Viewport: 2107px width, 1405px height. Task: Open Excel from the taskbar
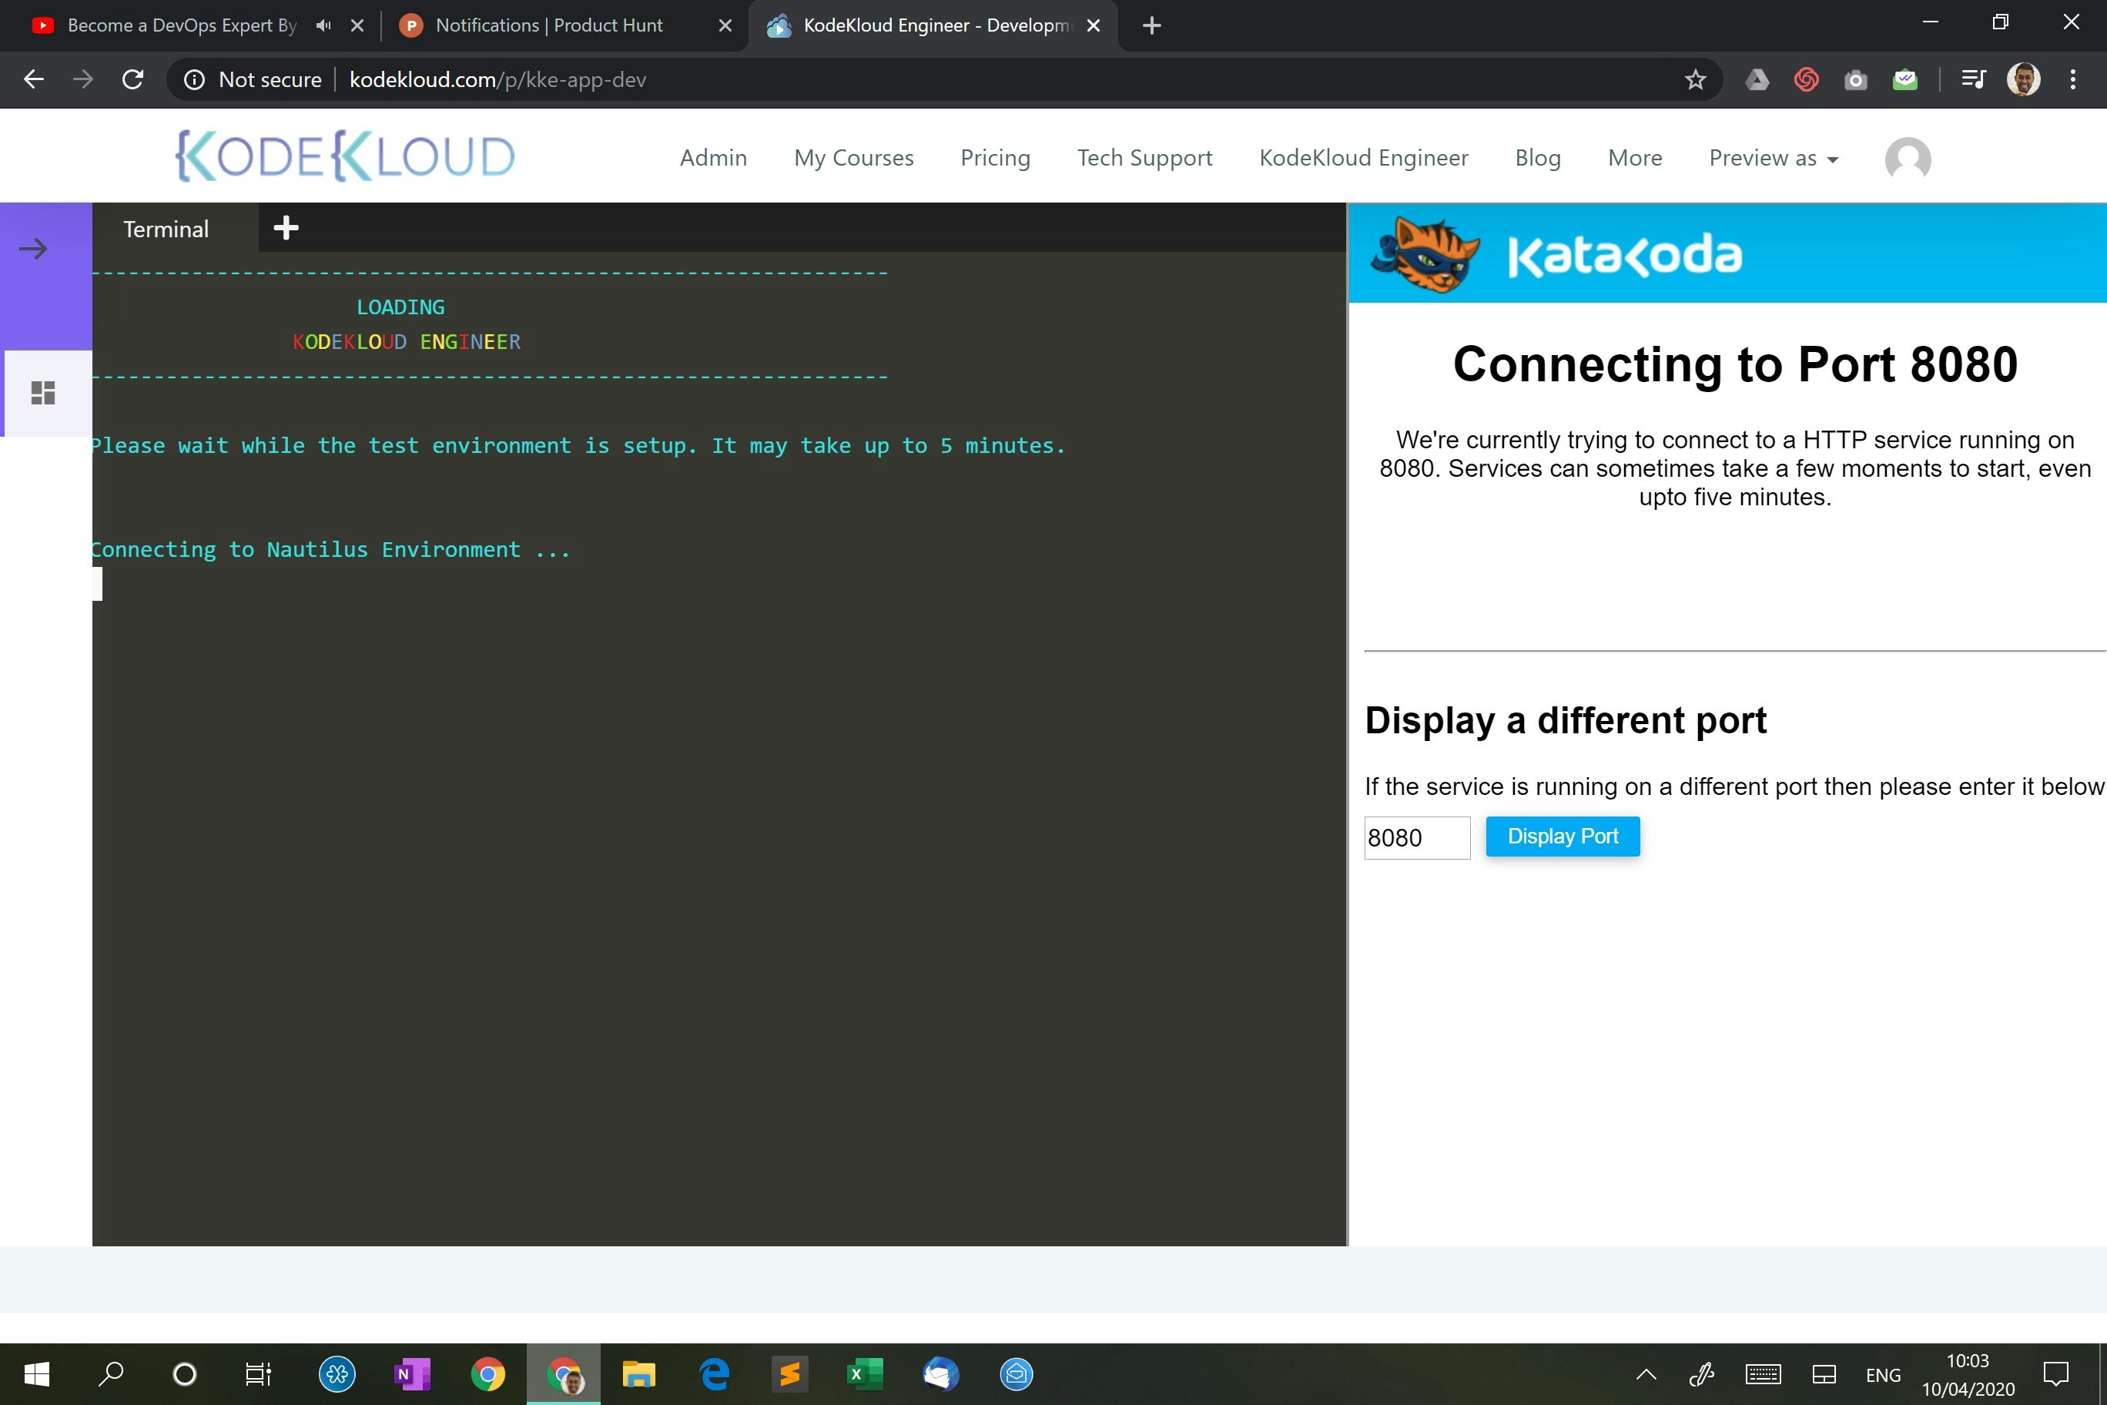(865, 1373)
